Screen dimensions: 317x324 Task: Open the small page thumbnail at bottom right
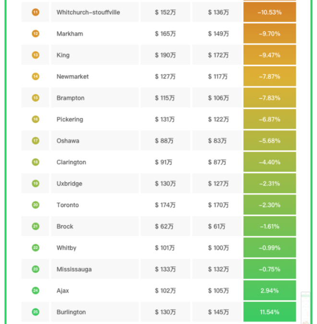click(x=305, y=308)
